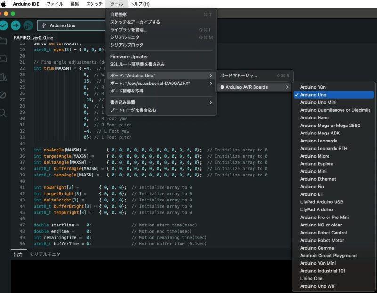
Task: Select Arduino Robot Control board
Action: click(x=334, y=233)
